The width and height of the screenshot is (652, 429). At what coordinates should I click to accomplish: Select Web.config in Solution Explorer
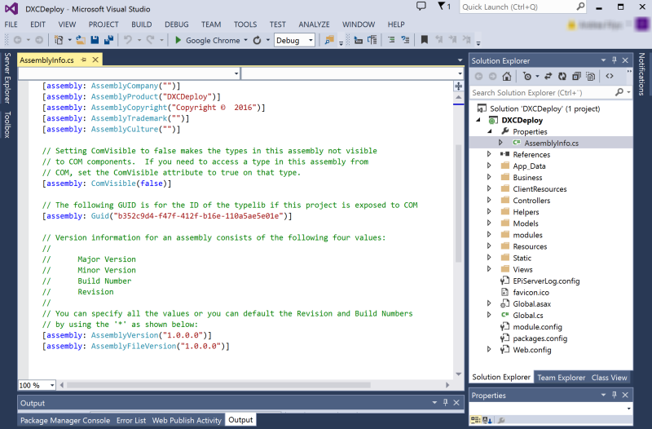pyautogui.click(x=531, y=350)
